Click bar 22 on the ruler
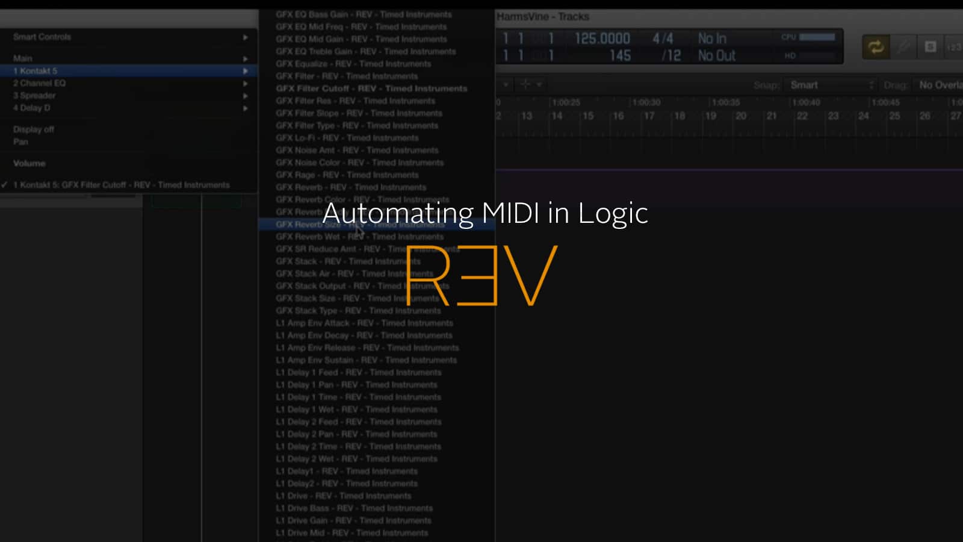The width and height of the screenshot is (963, 542). (x=802, y=116)
